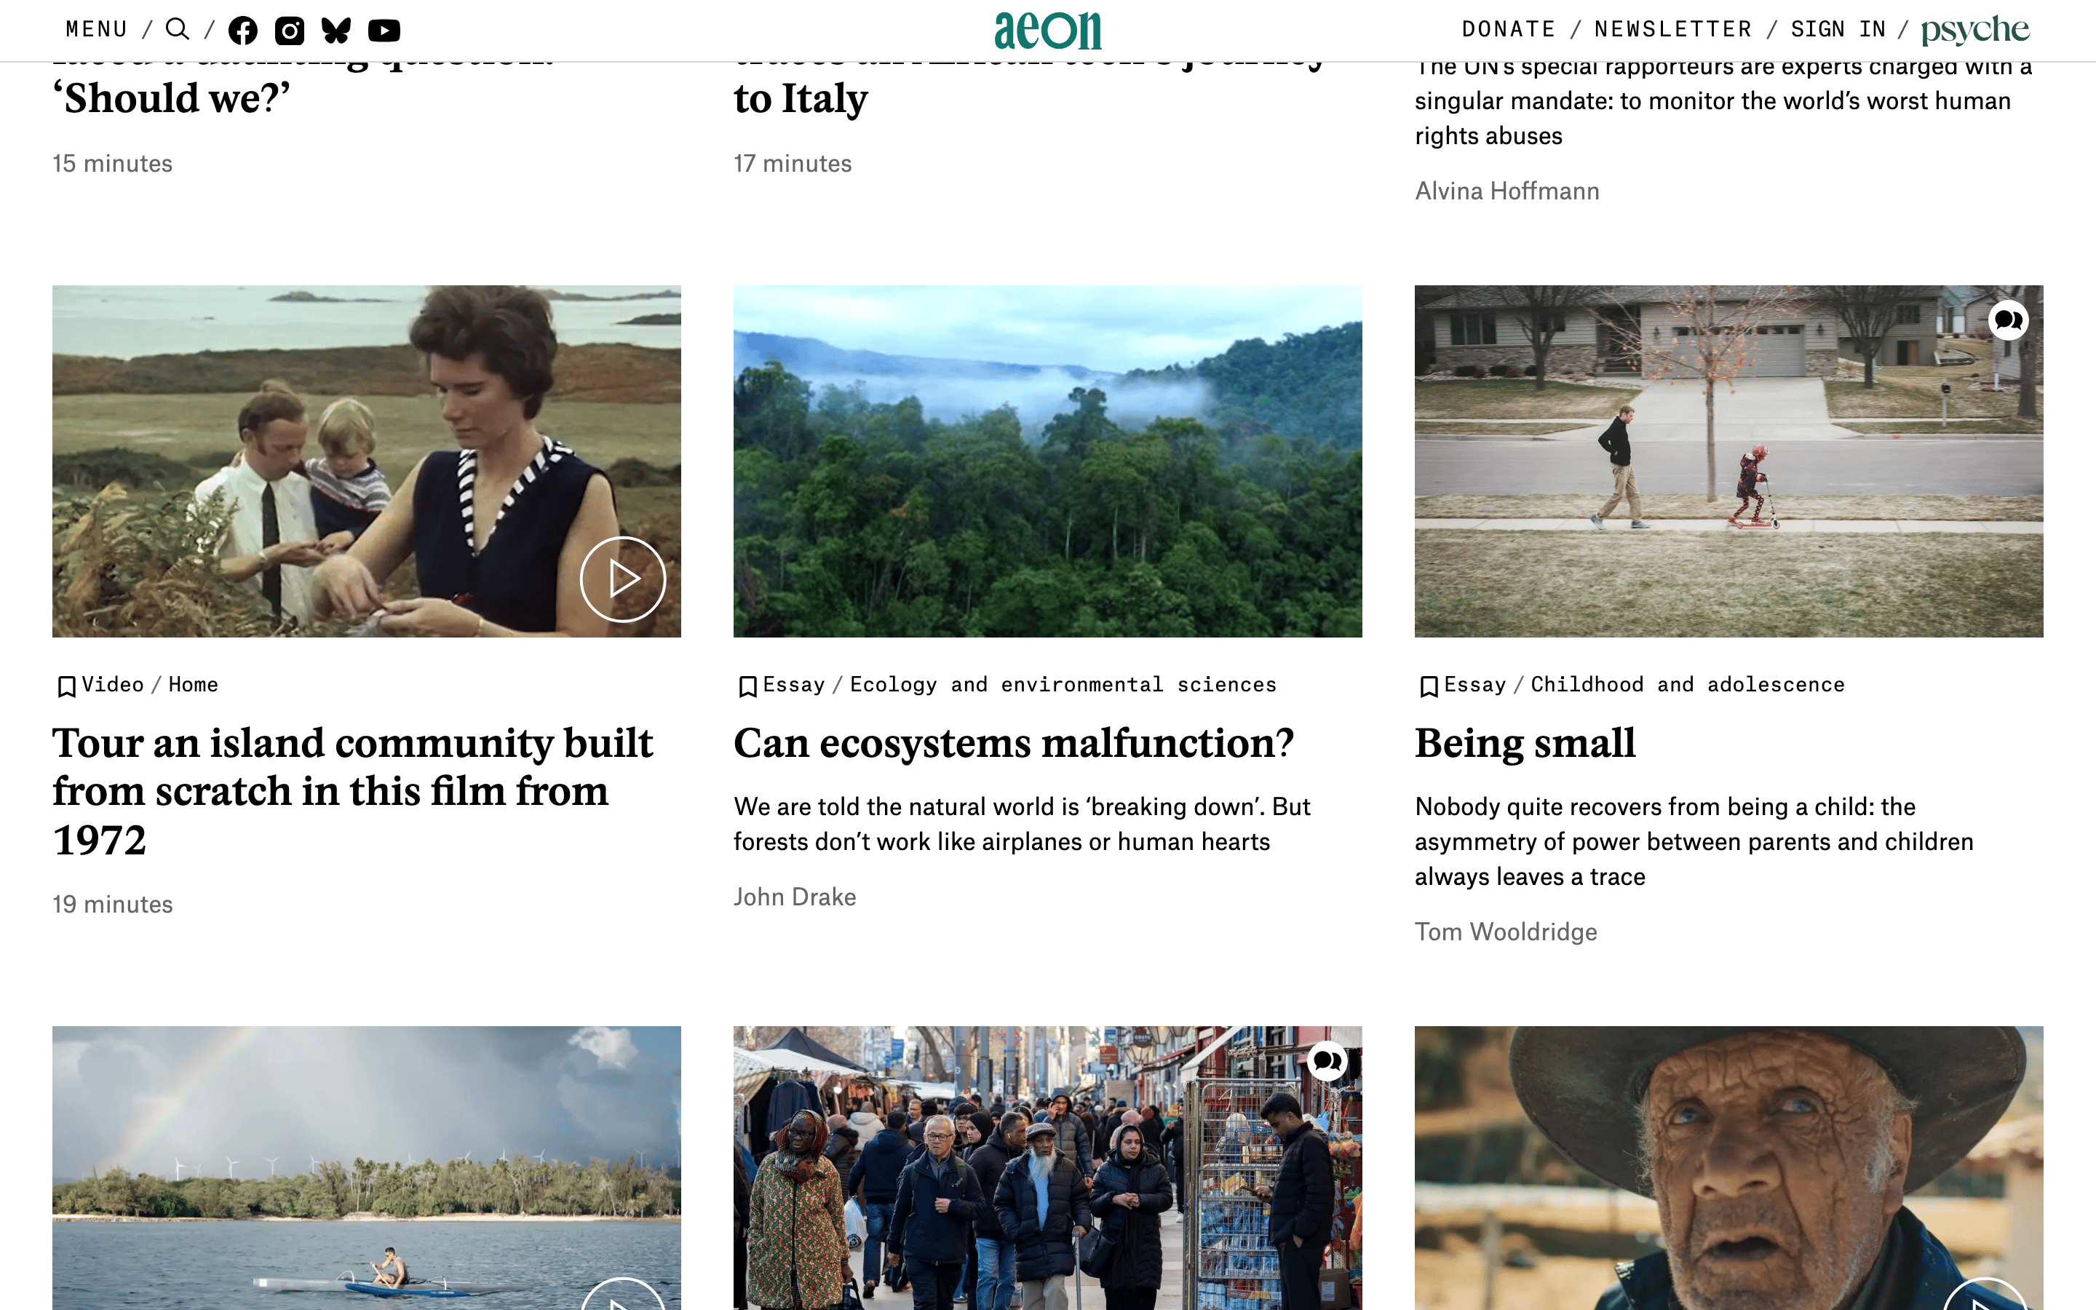The image size is (2096, 1310).
Task: Bookmark the 'Being small' essay
Action: (x=1429, y=686)
